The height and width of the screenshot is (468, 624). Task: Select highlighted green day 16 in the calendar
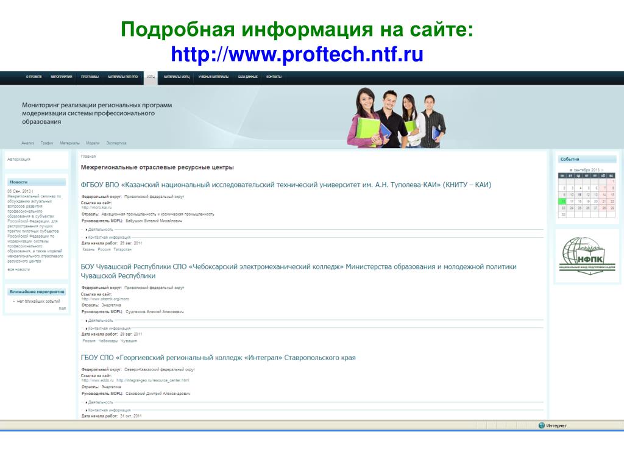click(562, 201)
